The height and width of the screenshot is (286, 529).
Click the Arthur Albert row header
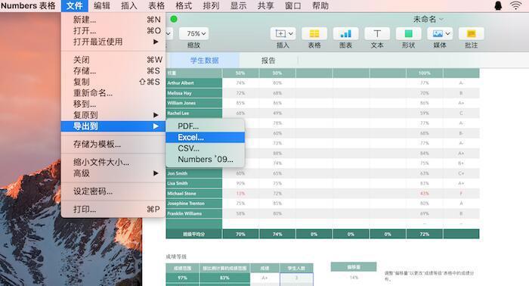194,82
